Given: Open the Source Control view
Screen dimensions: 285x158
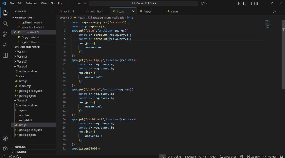Looking at the screenshot, I should [x=5, y=34].
